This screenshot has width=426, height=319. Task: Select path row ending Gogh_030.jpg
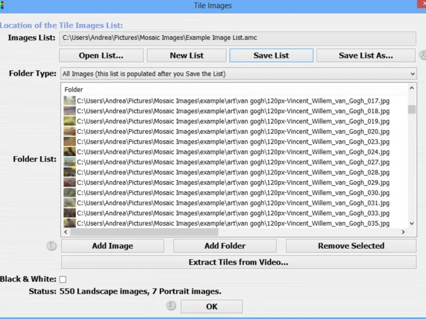pos(233,193)
